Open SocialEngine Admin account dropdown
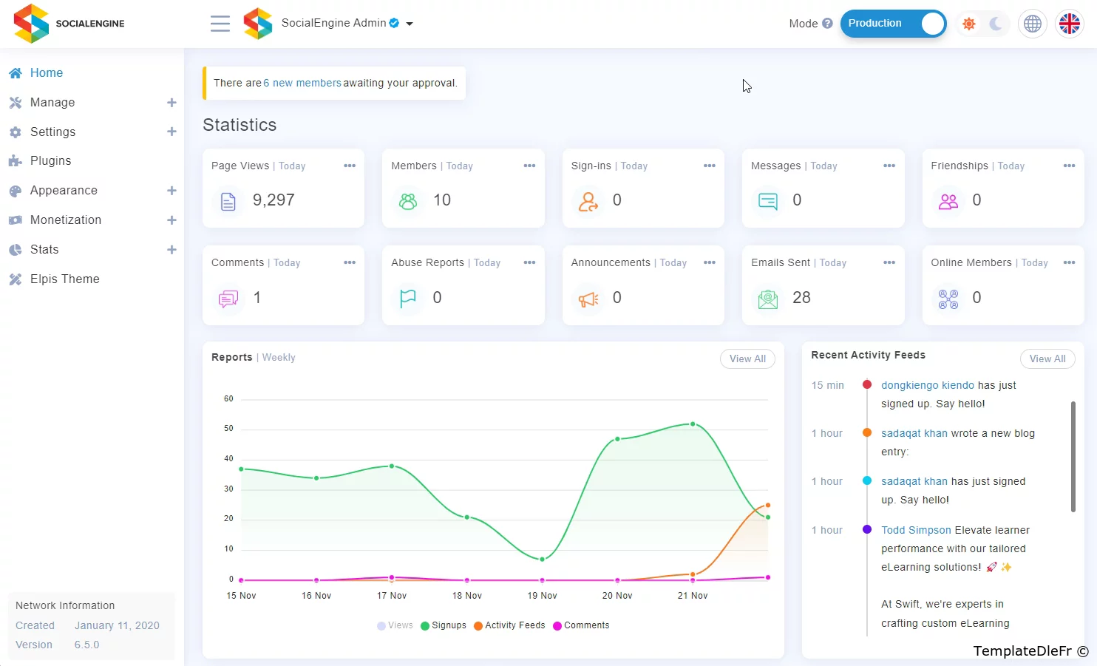This screenshot has width=1097, height=666. 410,24
